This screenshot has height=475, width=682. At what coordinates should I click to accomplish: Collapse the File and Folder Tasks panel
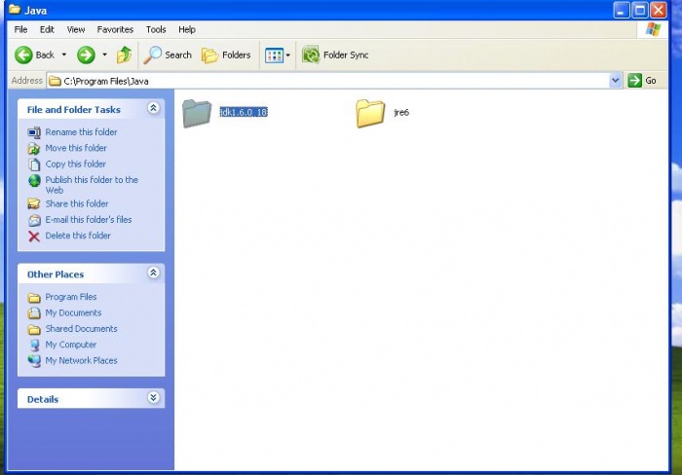click(x=153, y=108)
